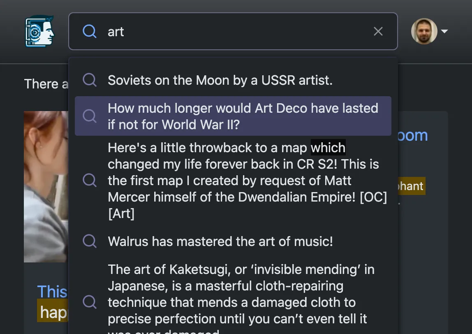Click magnifier icon beside Soviets suggestion
Screen dimensions: 472x334
(x=90, y=80)
